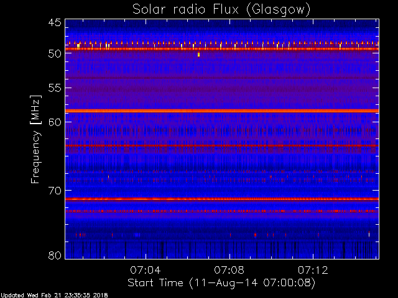Click the 07:12 time axis label
The image size is (398, 298).
tap(313, 270)
